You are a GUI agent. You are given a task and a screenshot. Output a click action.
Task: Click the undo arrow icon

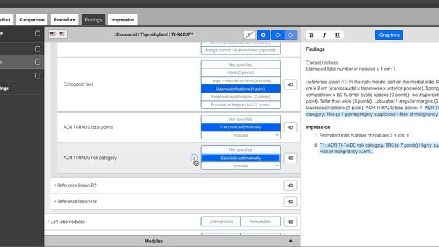tap(277, 35)
